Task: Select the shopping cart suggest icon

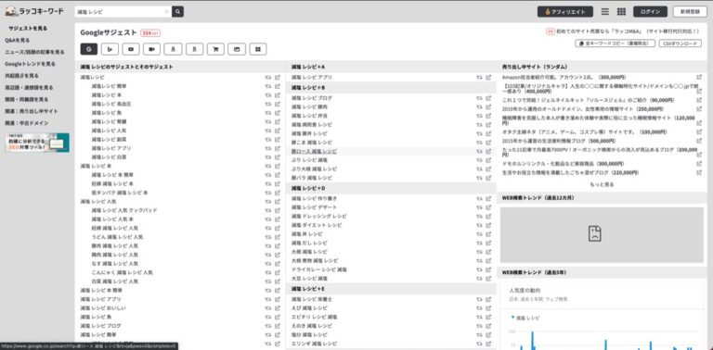Action: 215,49
